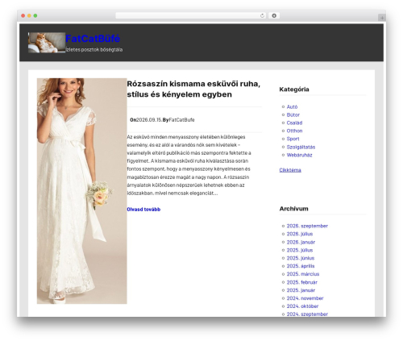Image resolution: width=403 pixels, height=341 pixels.
Task: Open the post title 'Rózsaszín kismama esküvői ruha'
Action: coord(193,89)
